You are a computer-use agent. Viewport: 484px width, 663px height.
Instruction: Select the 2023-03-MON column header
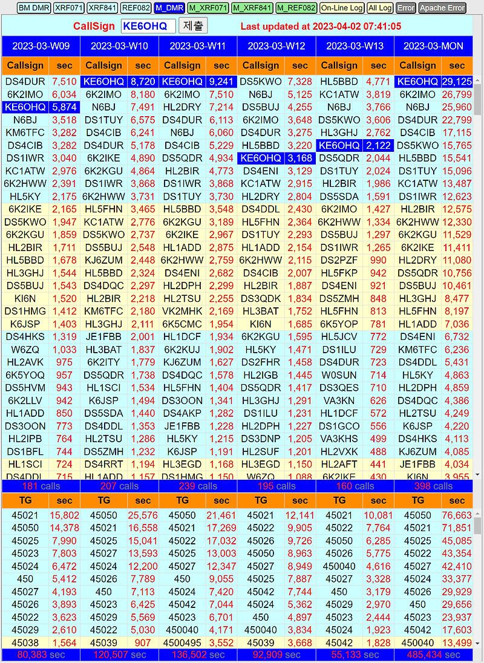[x=433, y=46]
